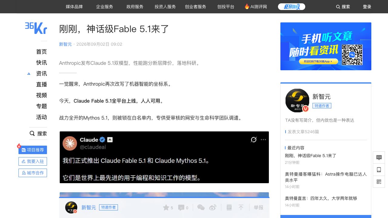Screen dimensions: 388x218
Task: Click author link 新智元 under title
Action: (65, 44)
